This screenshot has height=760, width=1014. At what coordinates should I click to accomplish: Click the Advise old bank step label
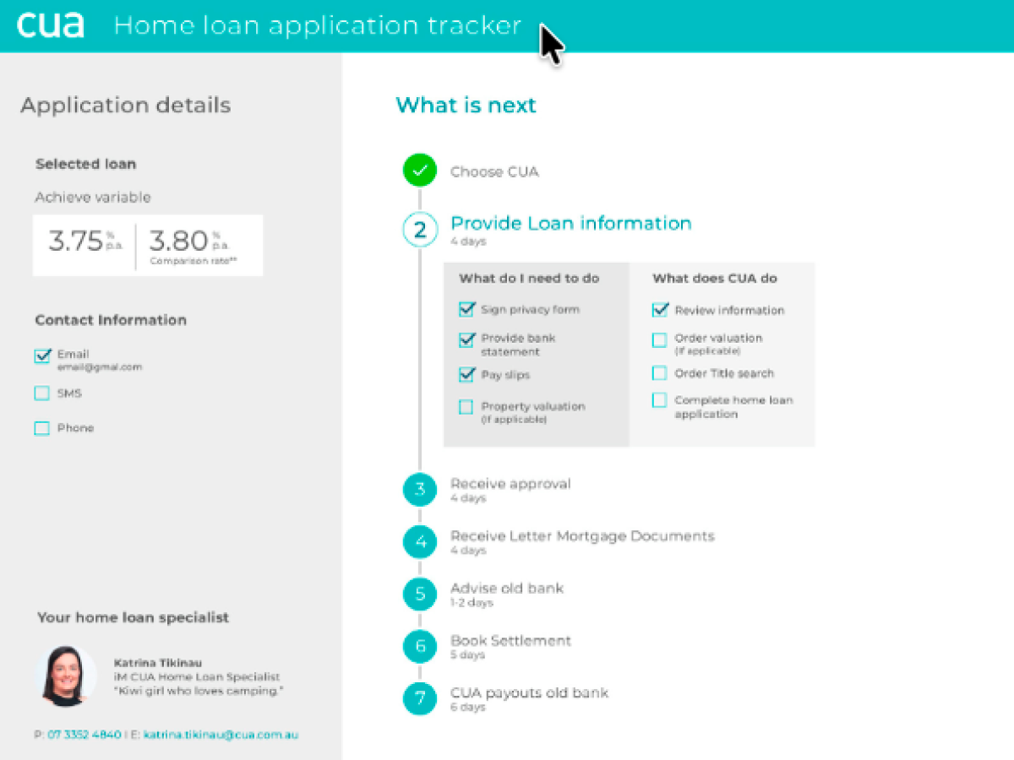pyautogui.click(x=507, y=589)
